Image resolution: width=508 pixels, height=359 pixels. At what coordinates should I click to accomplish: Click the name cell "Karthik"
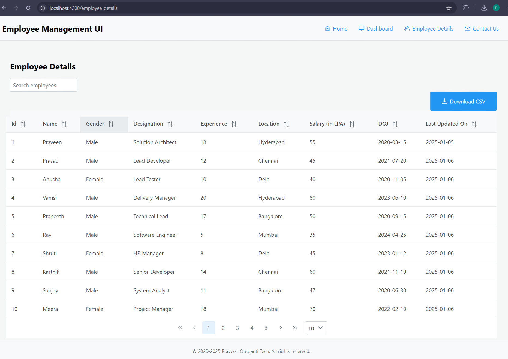click(51, 272)
